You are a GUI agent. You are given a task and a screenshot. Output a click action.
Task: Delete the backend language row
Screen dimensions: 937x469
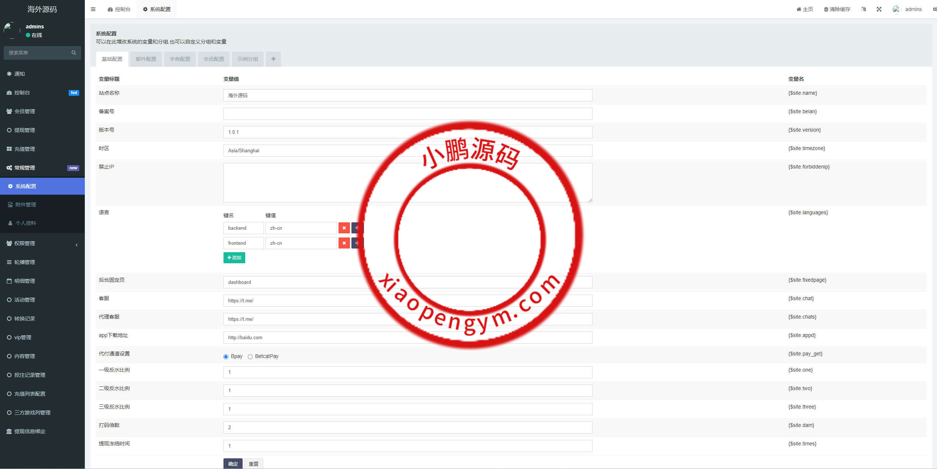click(x=344, y=228)
